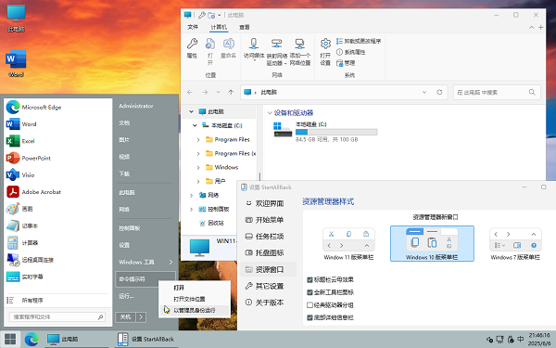Screen dimensions: 556x348
Task: Open 欢迎界面 section in StartAllBack
Action: pos(269,203)
